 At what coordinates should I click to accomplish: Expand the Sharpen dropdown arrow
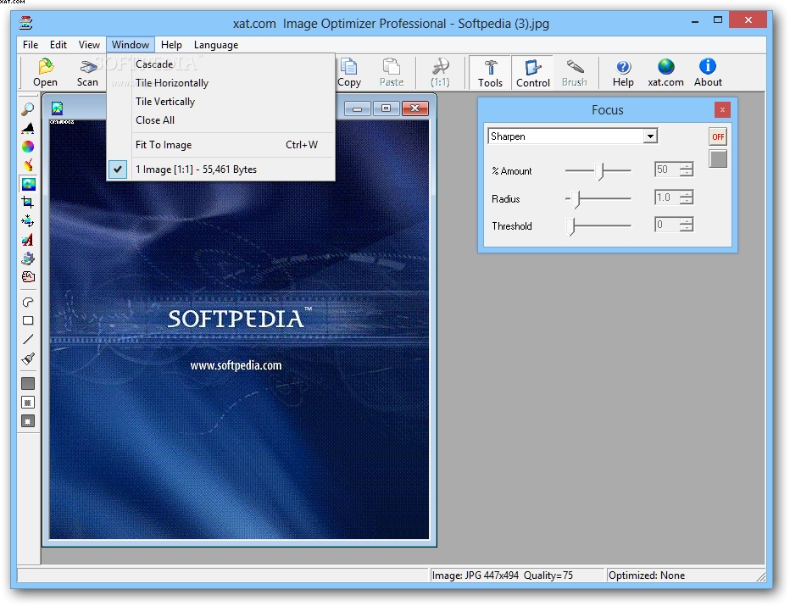click(650, 136)
